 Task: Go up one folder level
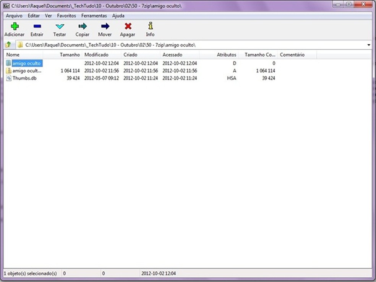click(8, 45)
